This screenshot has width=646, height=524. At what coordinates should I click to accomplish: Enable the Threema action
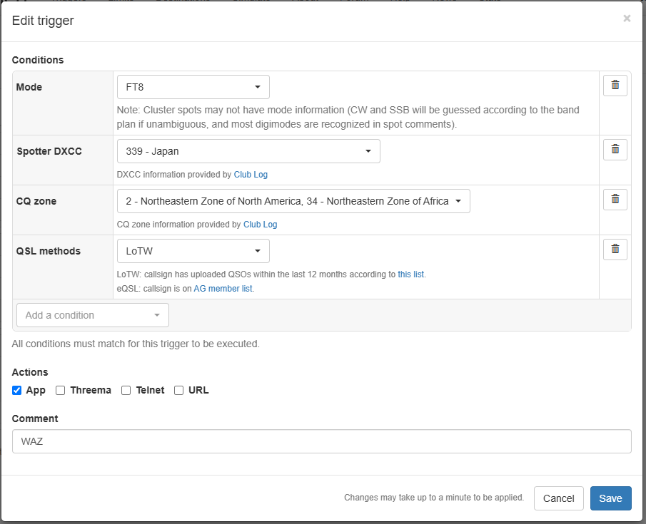pos(61,390)
